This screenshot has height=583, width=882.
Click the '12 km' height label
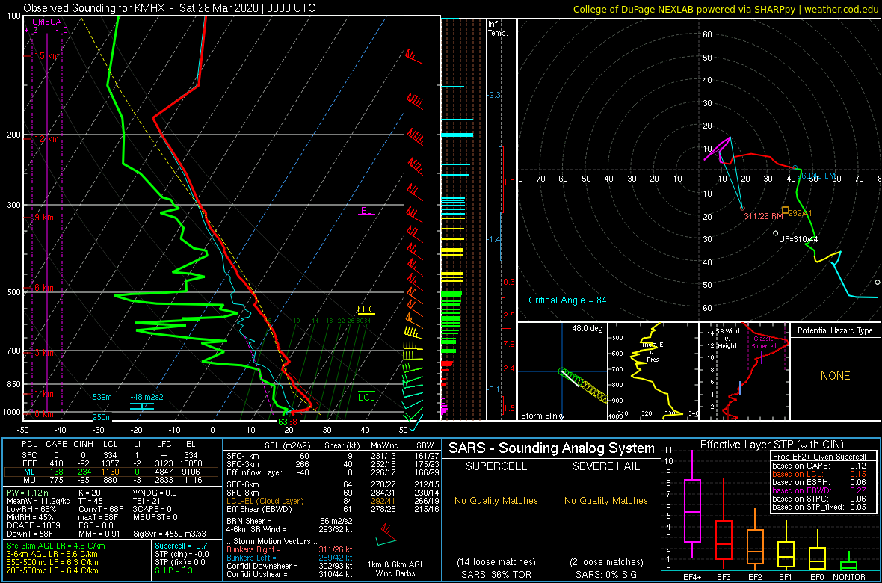46,139
